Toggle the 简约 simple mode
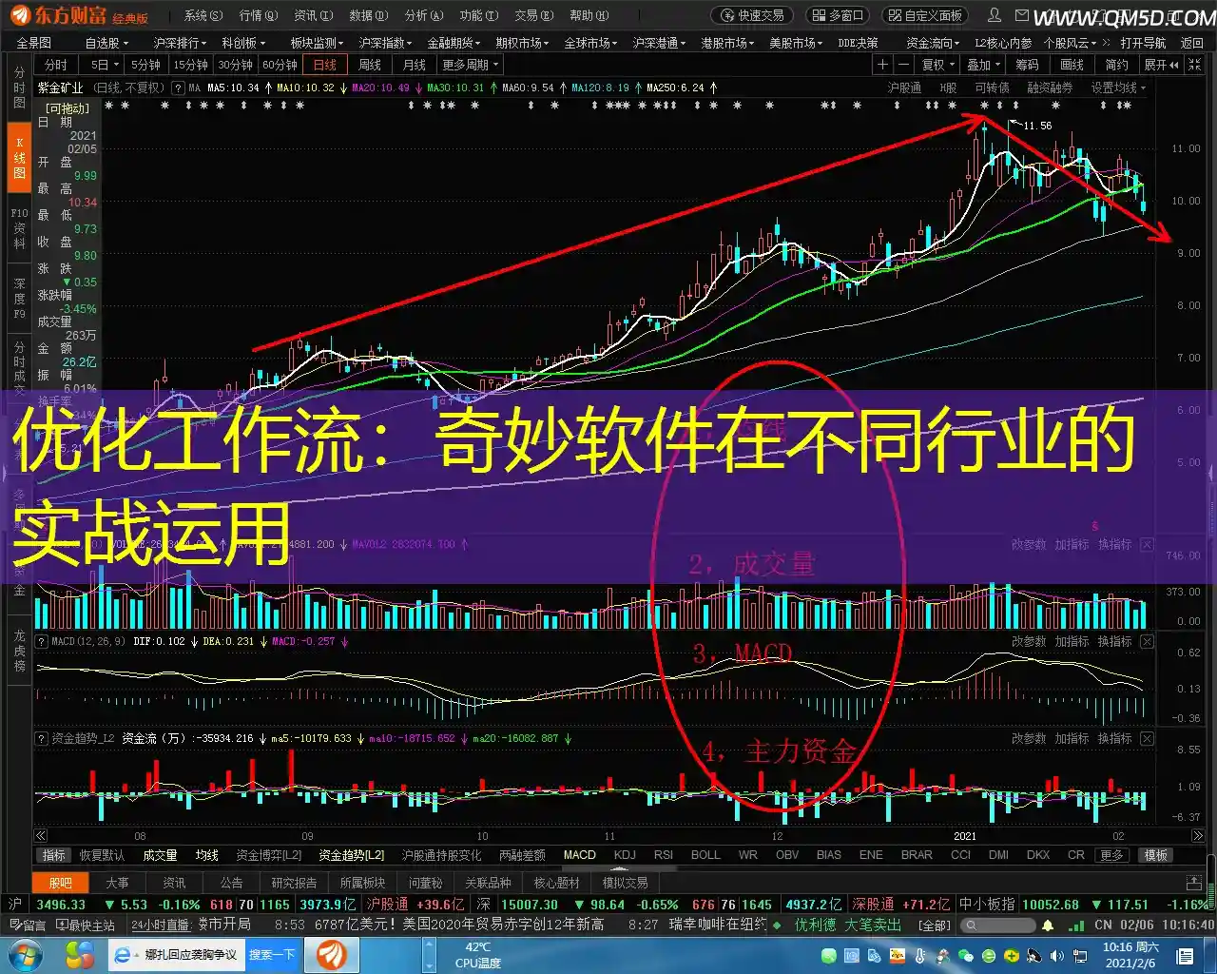Viewport: 1217px width, 974px height. [1116, 65]
